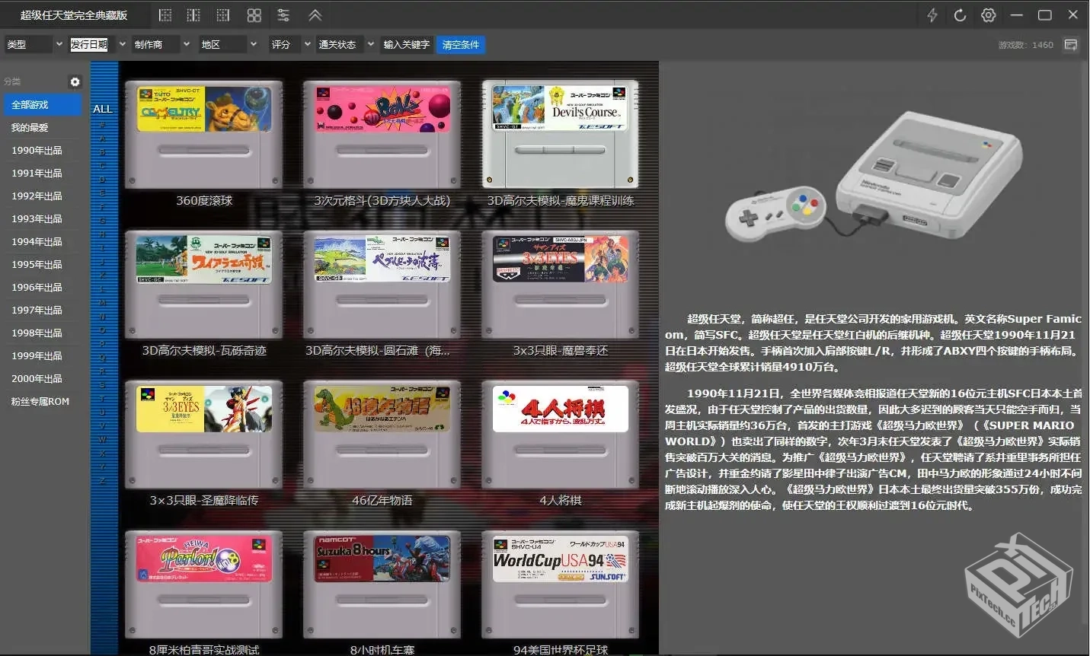The width and height of the screenshot is (1090, 656).
Task: Click the 清空条件 button
Action: 460,44
